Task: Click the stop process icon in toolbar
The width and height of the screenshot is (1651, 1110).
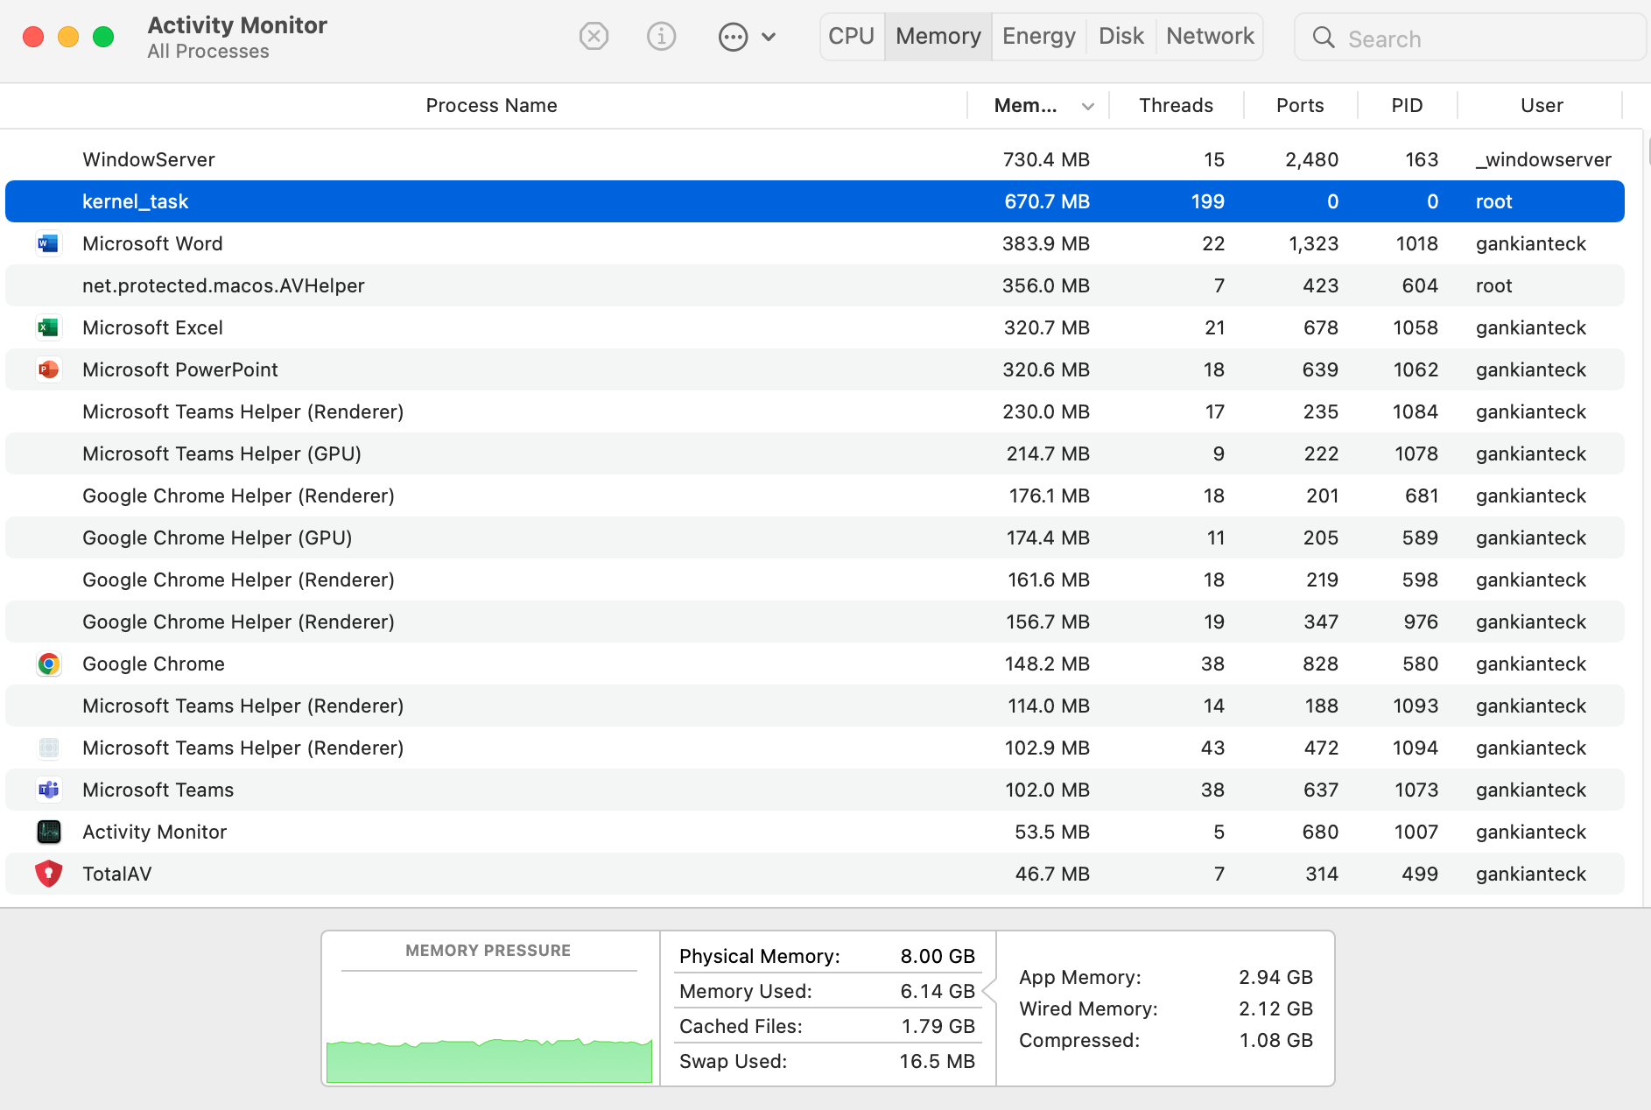Action: pyautogui.click(x=594, y=37)
